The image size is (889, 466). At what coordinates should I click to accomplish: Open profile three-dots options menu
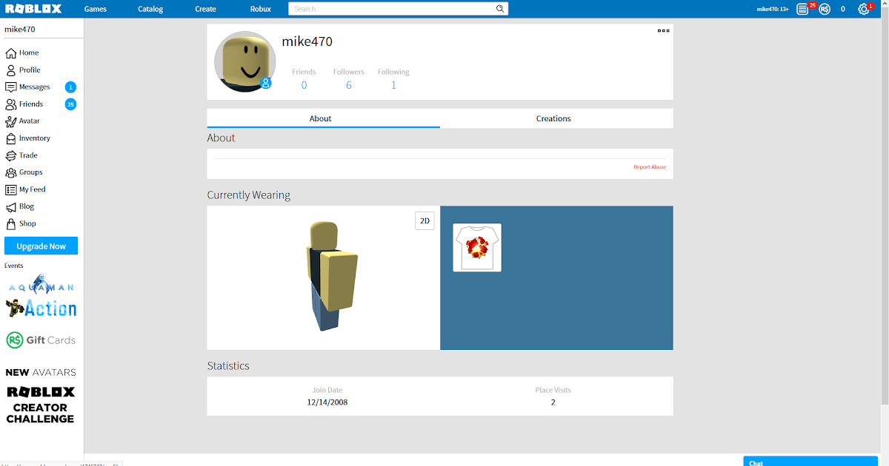coord(663,30)
